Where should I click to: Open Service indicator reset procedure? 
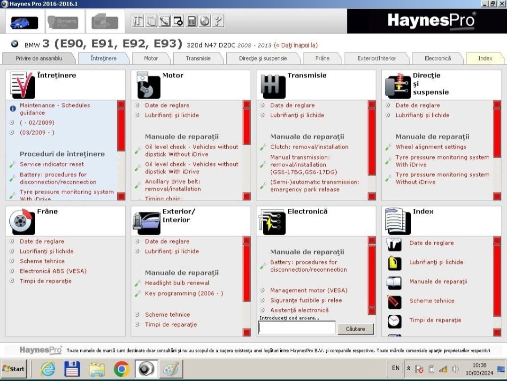pyautogui.click(x=52, y=164)
